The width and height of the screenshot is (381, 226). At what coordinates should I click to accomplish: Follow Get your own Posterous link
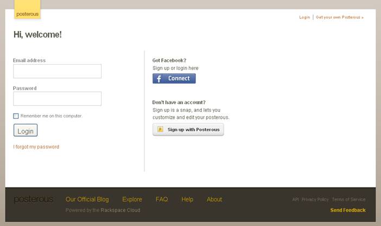(x=340, y=17)
